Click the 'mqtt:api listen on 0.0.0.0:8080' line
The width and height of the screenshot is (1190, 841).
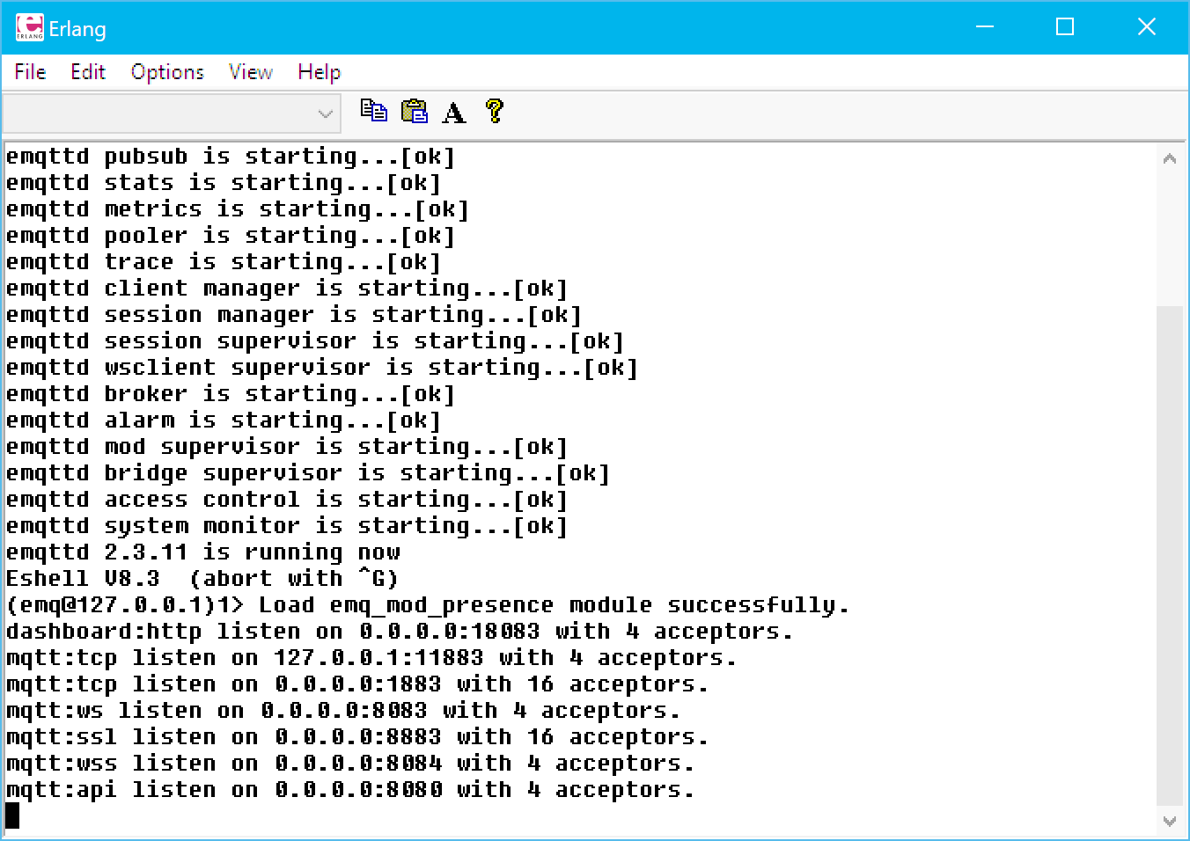(350, 790)
